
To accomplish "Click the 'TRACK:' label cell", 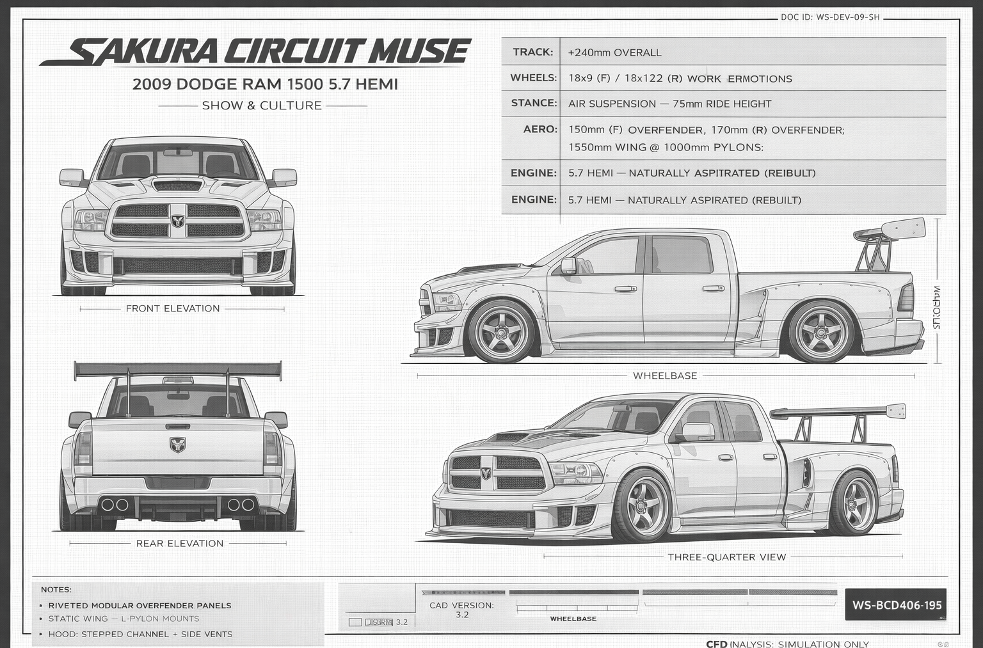I will tap(531, 52).
